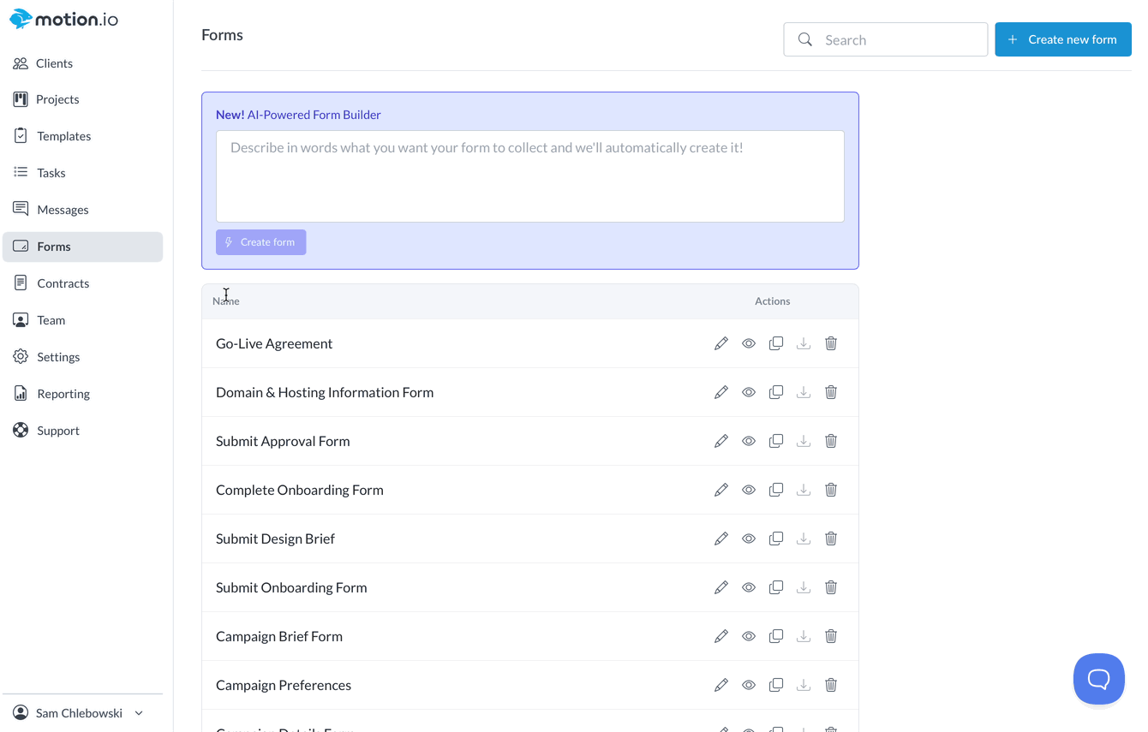Click the Create new form button

coord(1062,39)
